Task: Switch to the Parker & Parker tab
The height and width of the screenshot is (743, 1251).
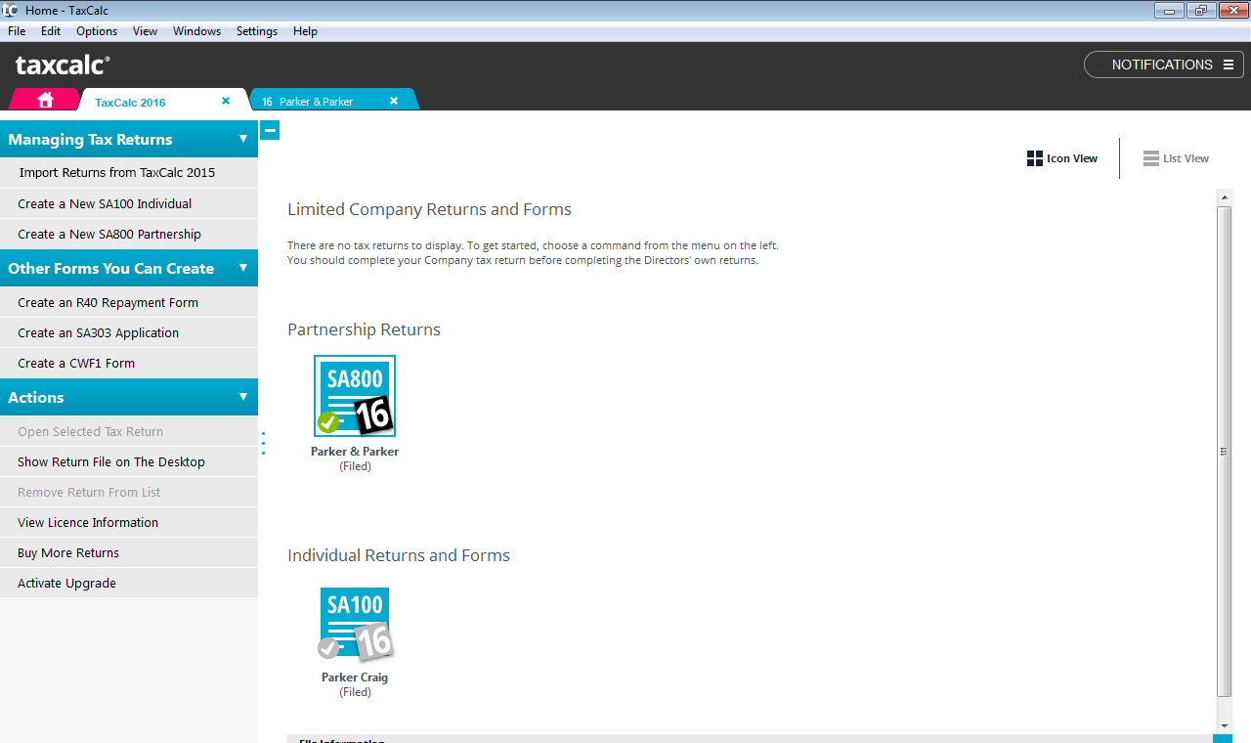Action: [316, 102]
